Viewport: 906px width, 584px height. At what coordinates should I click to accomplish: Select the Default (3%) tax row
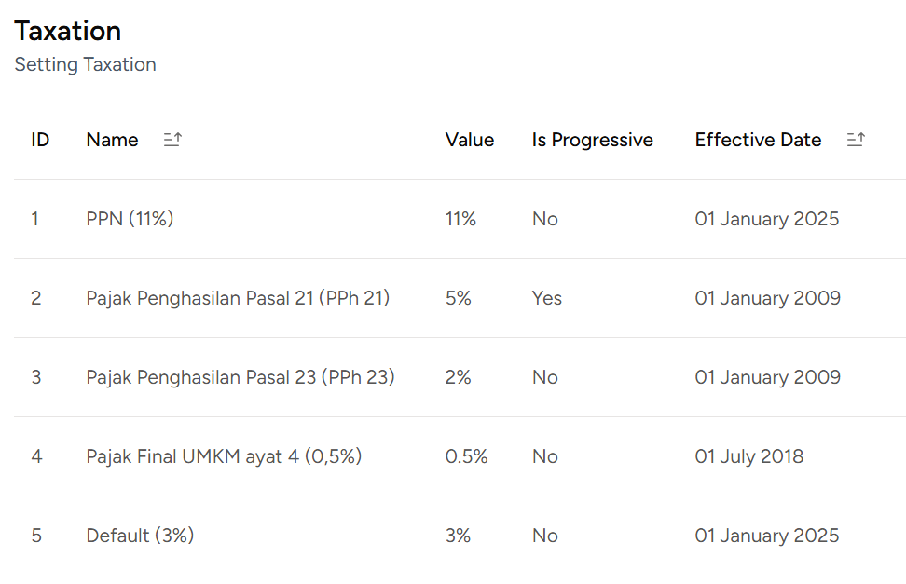140,536
